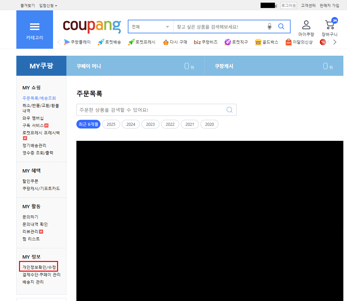
Task: Click the 이달의신상 bag icon
Action: tap(288, 42)
